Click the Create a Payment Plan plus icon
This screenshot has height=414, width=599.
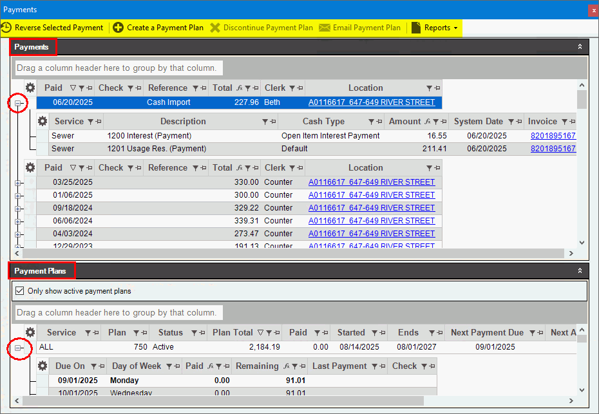pos(118,28)
